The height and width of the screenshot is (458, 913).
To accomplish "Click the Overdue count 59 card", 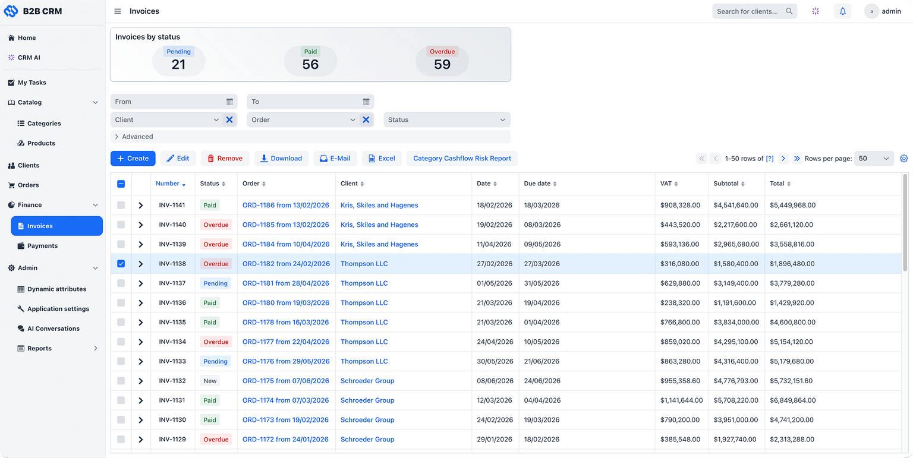I will (x=442, y=61).
